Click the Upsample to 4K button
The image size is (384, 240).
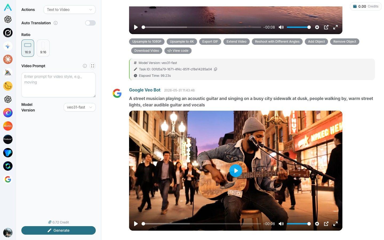click(x=182, y=42)
